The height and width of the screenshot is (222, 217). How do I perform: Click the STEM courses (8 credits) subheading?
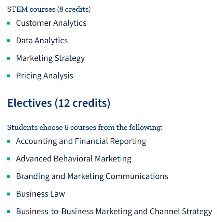49,9
